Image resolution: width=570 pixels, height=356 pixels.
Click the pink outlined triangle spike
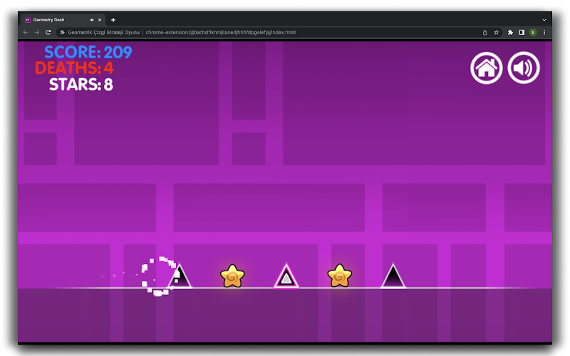[x=286, y=276]
